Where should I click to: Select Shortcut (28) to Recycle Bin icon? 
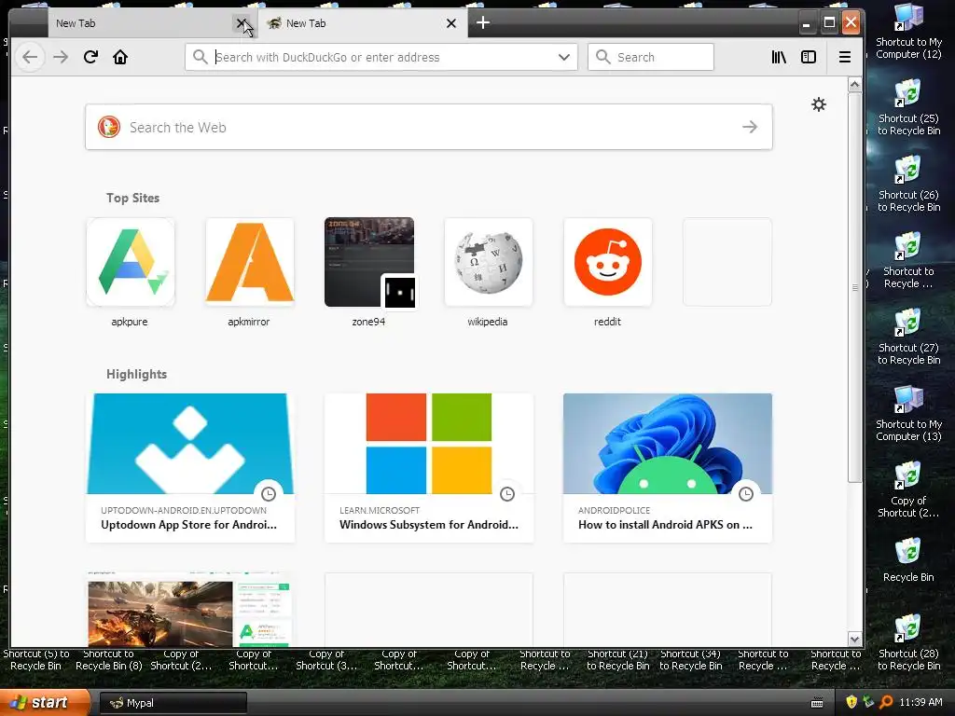(908, 642)
